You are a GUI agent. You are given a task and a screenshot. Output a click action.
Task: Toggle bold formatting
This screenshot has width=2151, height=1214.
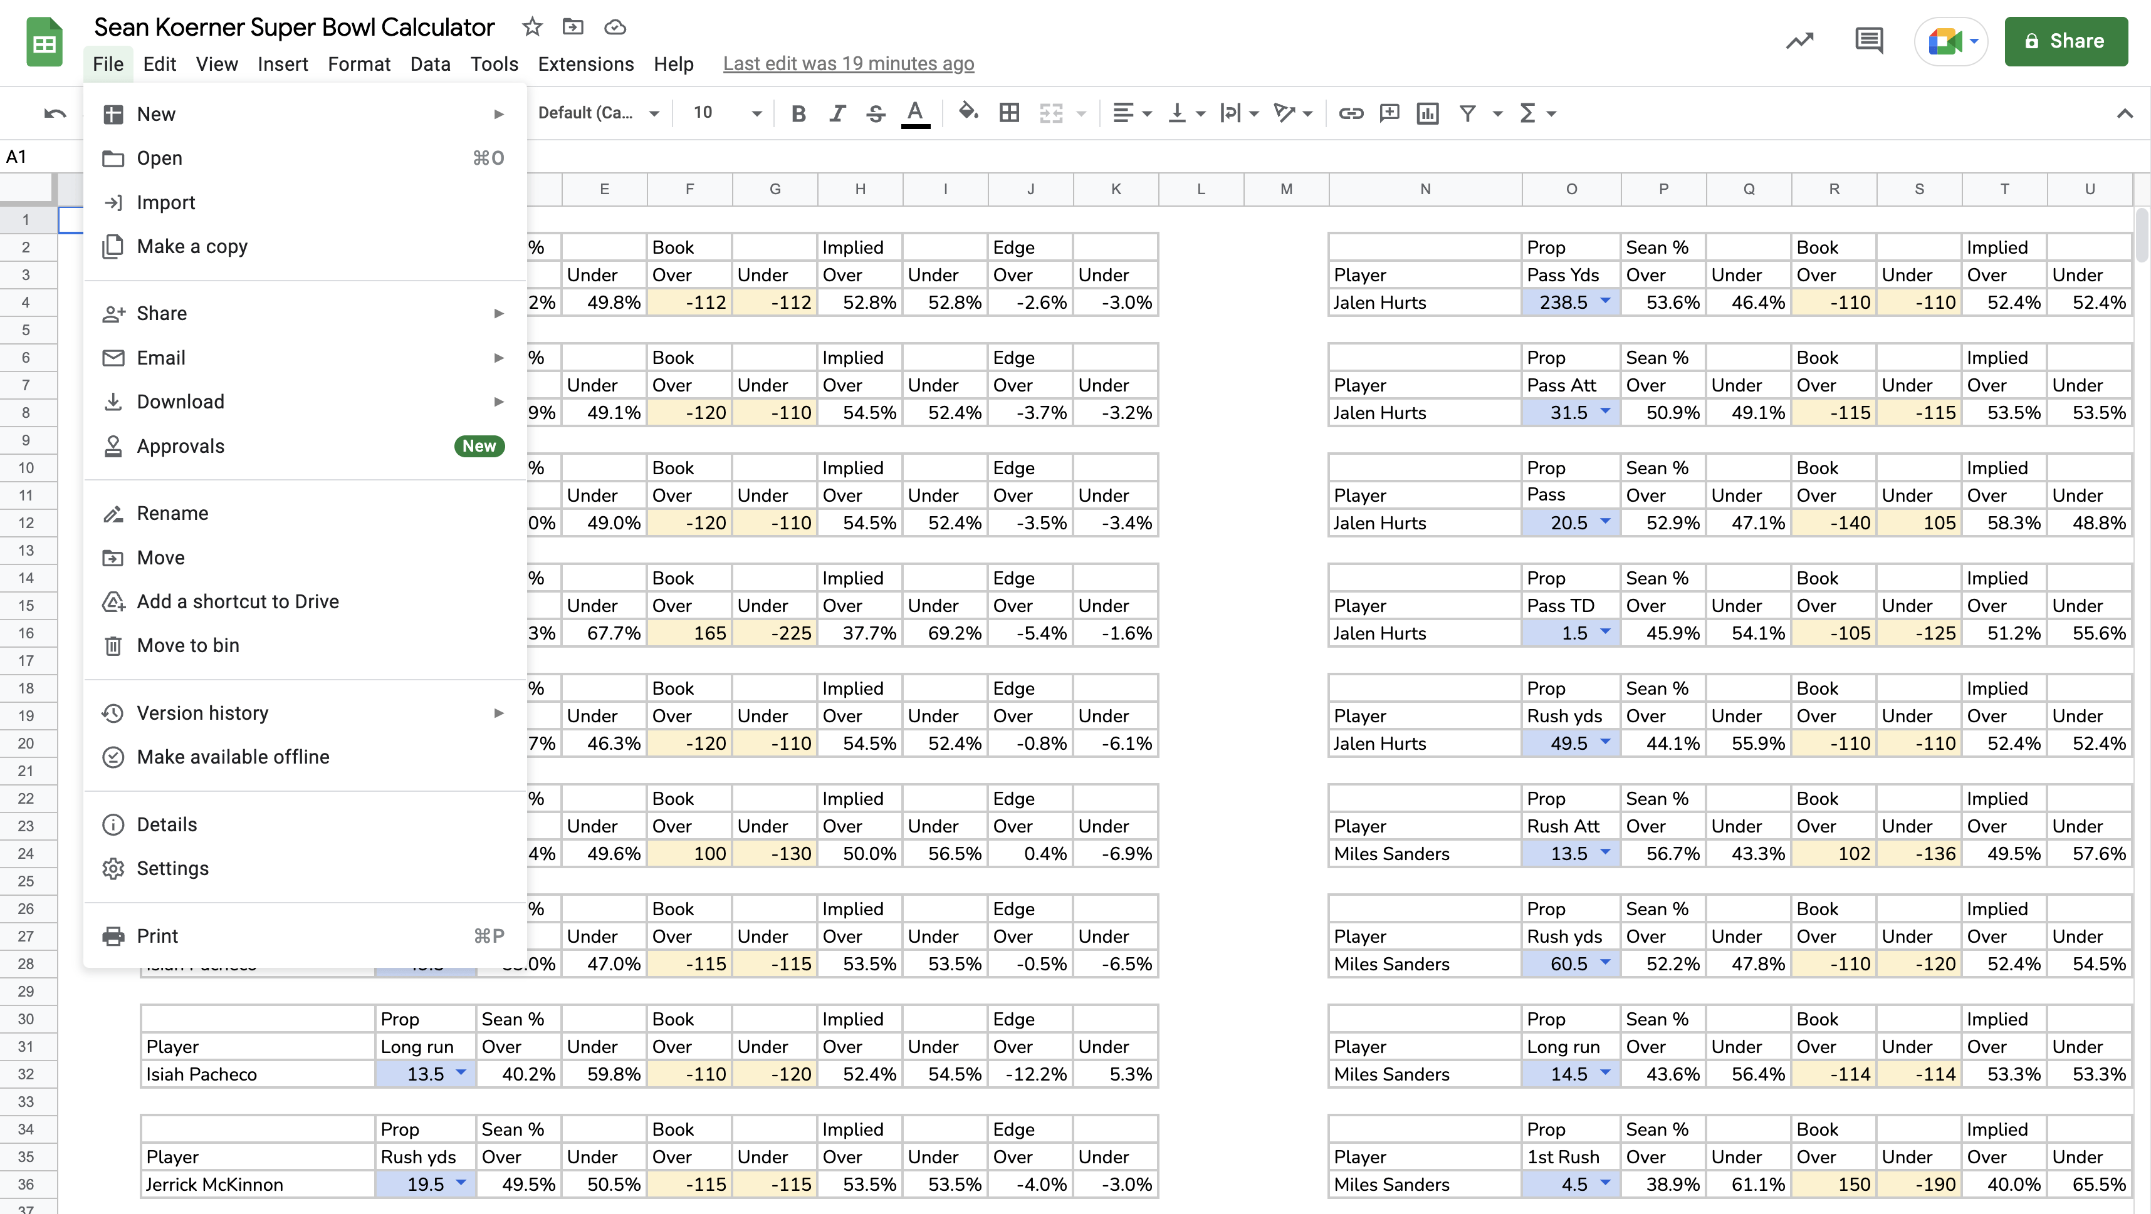(798, 113)
